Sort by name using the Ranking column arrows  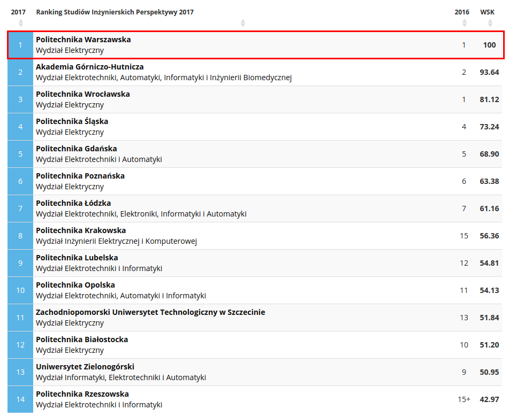[243, 22]
